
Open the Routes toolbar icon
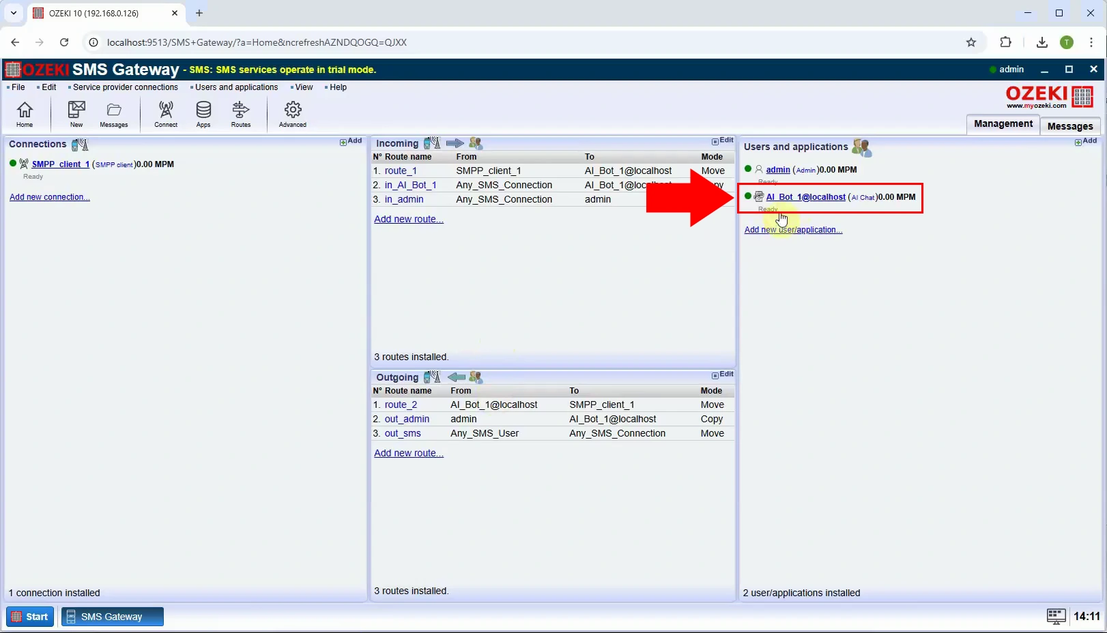[x=241, y=114]
